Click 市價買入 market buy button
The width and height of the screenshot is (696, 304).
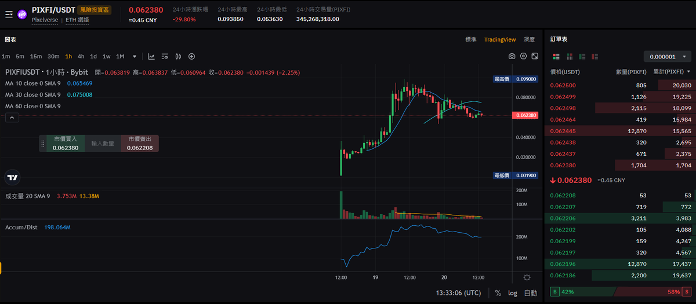click(x=65, y=144)
